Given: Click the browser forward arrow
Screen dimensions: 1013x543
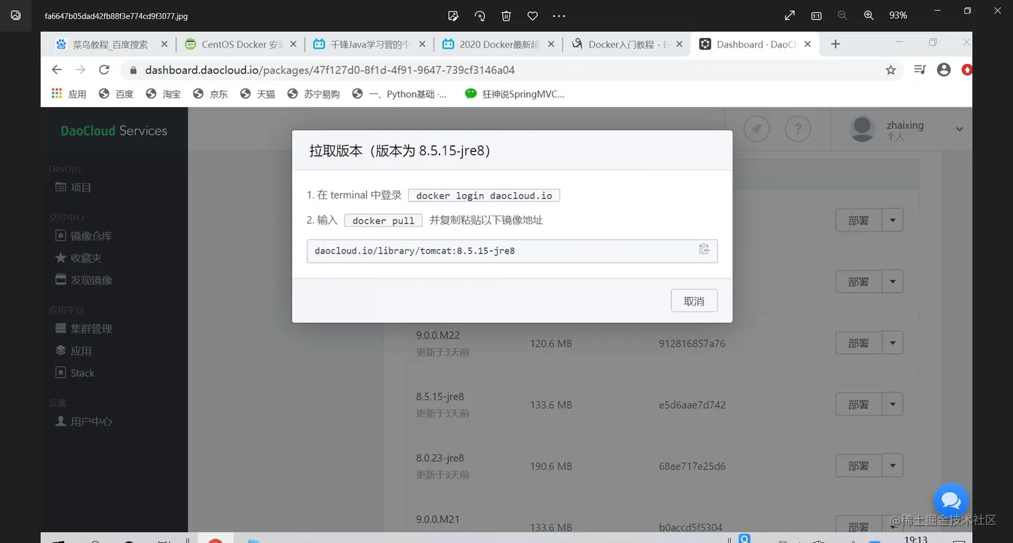Looking at the screenshot, I should point(80,70).
